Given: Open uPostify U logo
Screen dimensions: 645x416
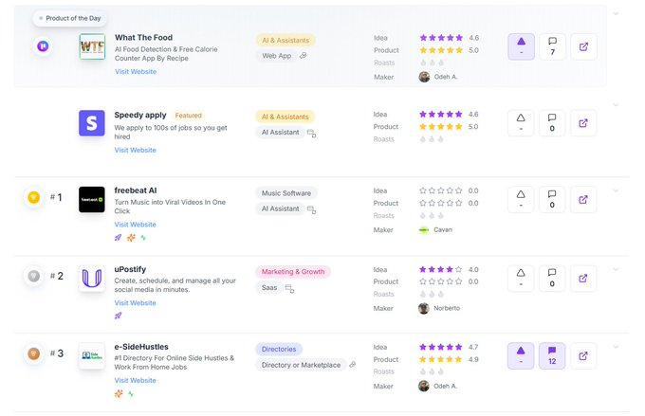Looking at the screenshot, I should point(92,279).
